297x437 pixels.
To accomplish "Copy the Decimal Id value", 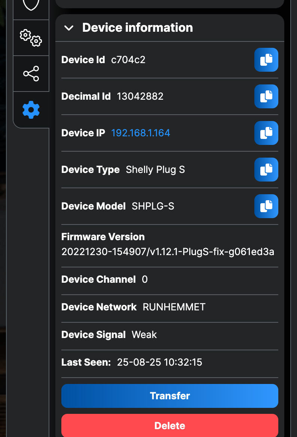I will click(x=266, y=96).
